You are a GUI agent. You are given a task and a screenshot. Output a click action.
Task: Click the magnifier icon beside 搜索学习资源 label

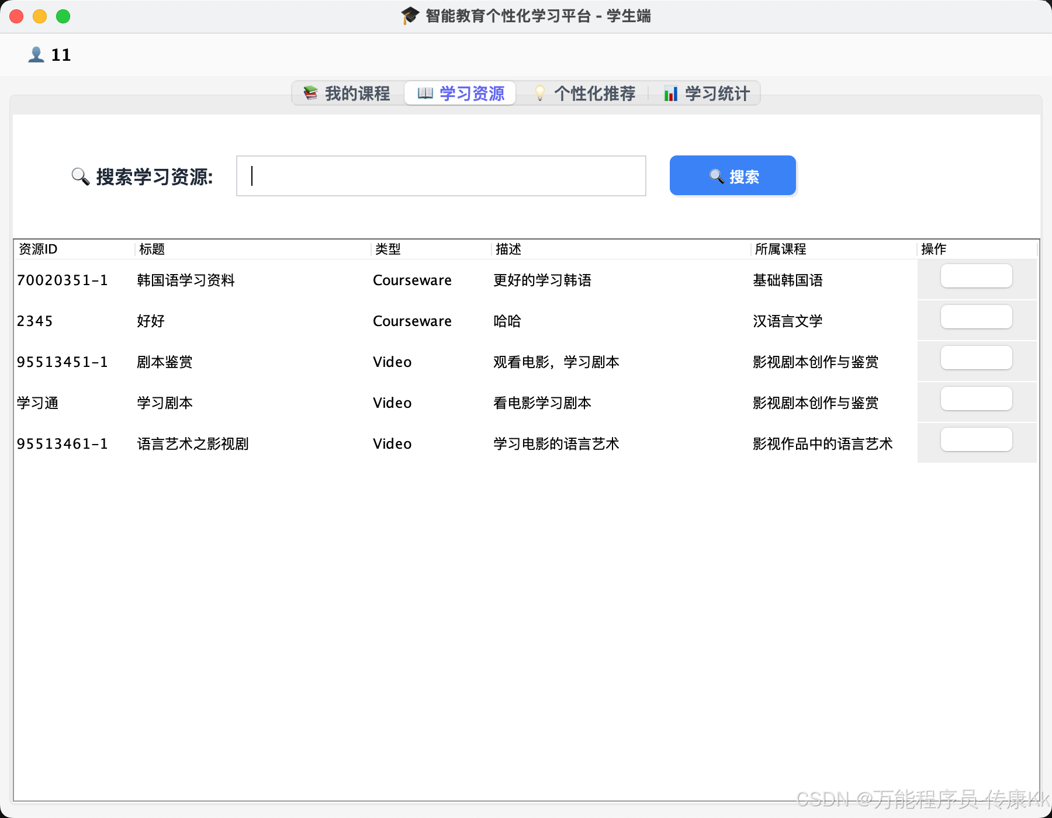80,176
